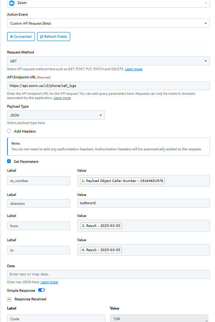Viewport: 215px width, 322px height.
Task: Open Learn more link for endpoint URL
Action: tap(62, 98)
